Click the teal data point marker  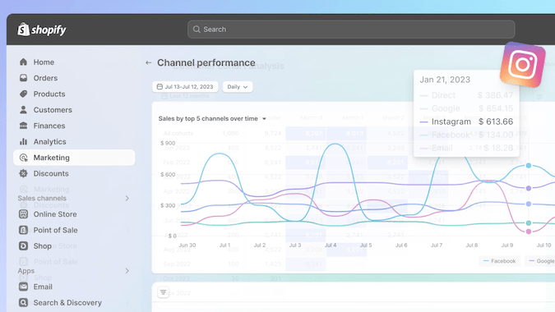pyautogui.click(x=529, y=223)
